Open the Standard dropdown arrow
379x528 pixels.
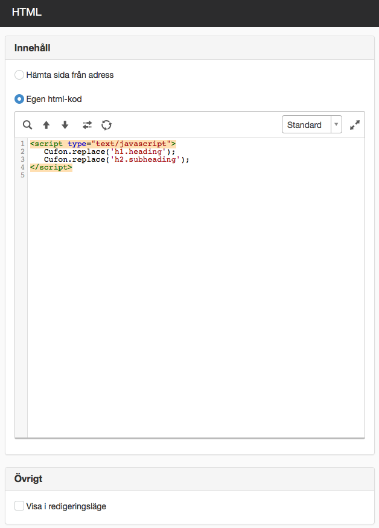coord(336,124)
